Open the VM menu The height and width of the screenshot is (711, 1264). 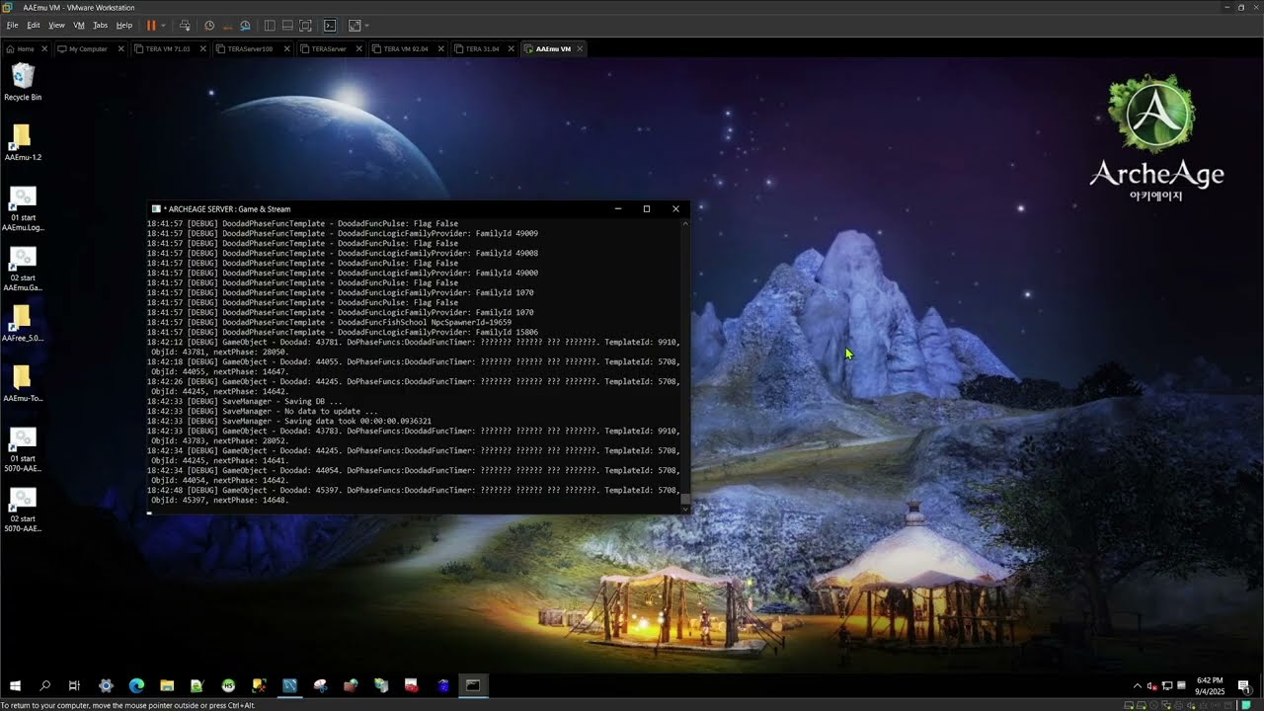click(x=79, y=25)
